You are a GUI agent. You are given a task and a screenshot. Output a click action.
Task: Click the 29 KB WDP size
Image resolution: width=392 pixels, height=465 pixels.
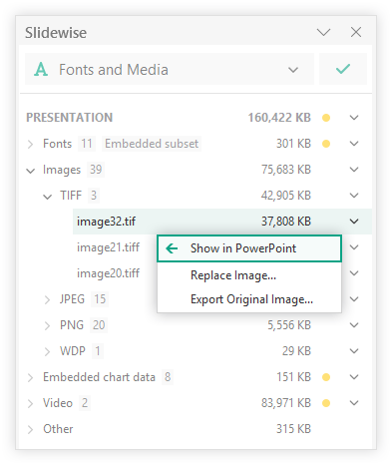pyautogui.click(x=296, y=351)
